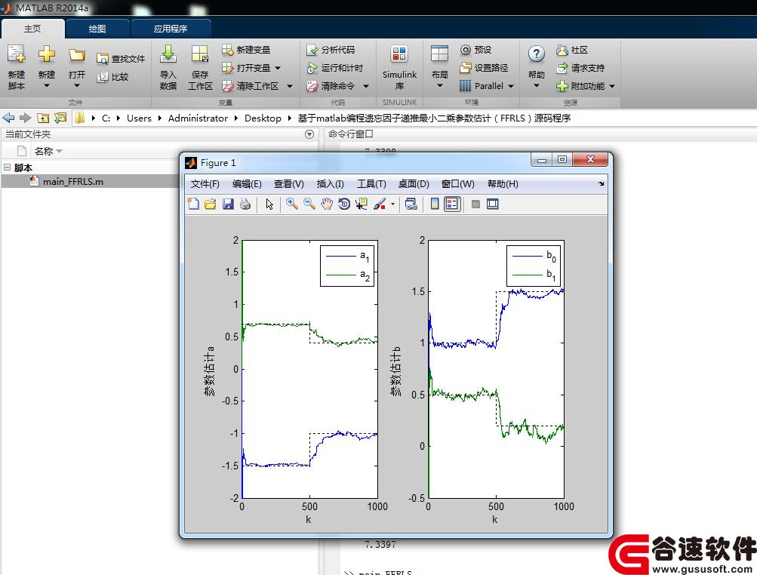Switch to the 绘图 ribbon tab
The height and width of the screenshot is (575, 757).
pyautogui.click(x=97, y=29)
